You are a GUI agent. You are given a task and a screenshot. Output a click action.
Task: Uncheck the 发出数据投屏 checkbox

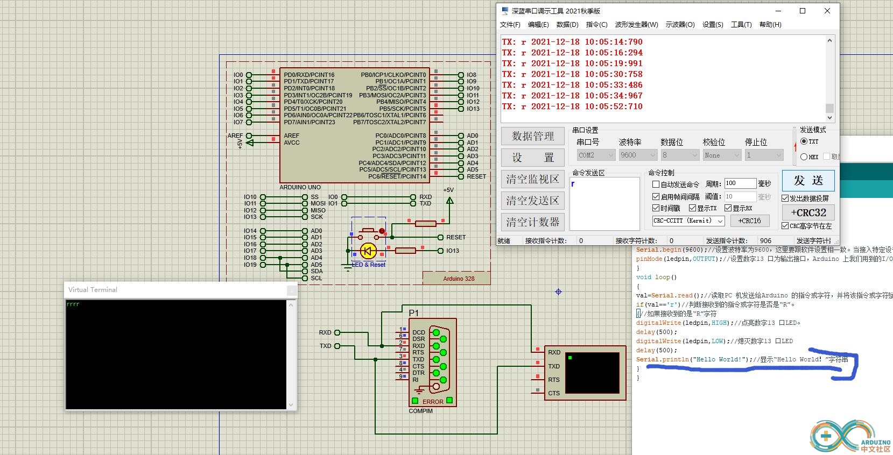tap(785, 198)
